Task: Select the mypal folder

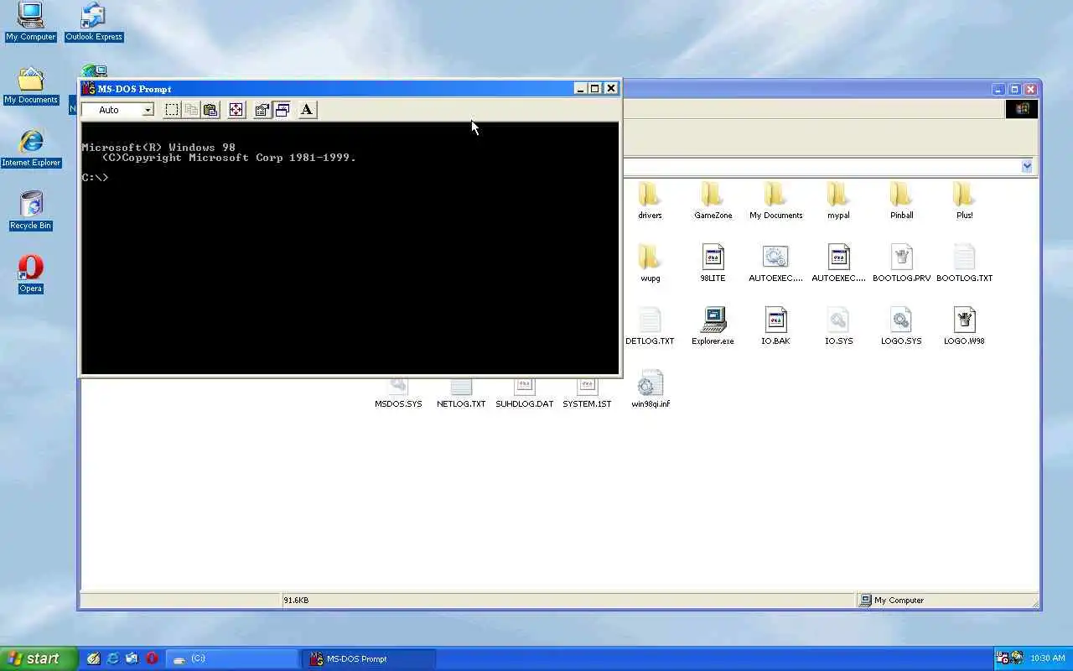Action: (838, 200)
